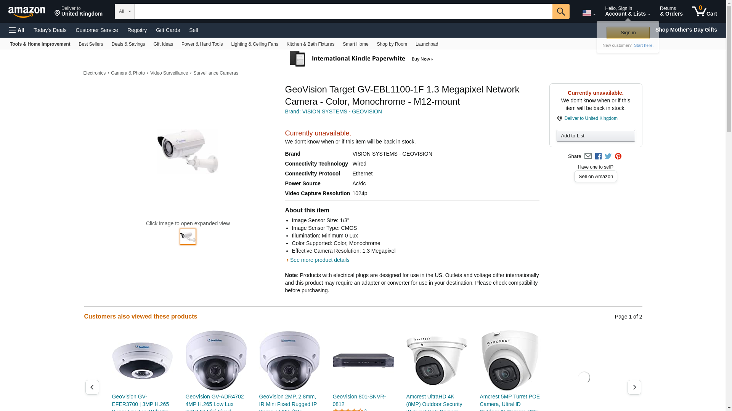Go back with carousel left arrow
This screenshot has width=732, height=411.
pos(92,387)
